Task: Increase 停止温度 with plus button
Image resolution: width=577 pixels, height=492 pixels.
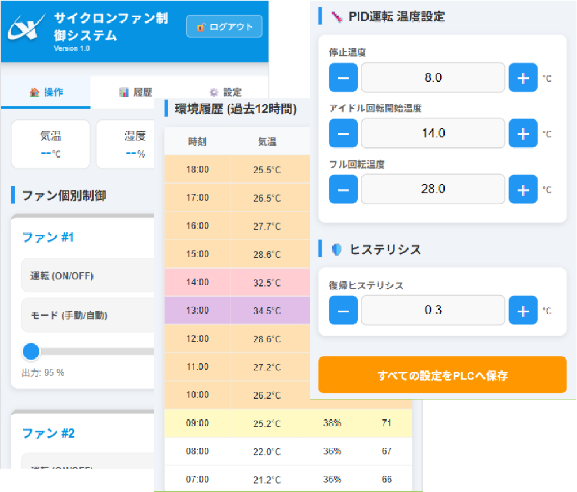Action: [523, 78]
